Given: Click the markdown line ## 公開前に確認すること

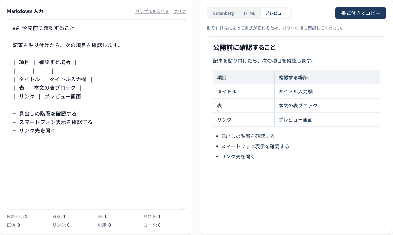Looking at the screenshot, I should pyautogui.click(x=44, y=28).
